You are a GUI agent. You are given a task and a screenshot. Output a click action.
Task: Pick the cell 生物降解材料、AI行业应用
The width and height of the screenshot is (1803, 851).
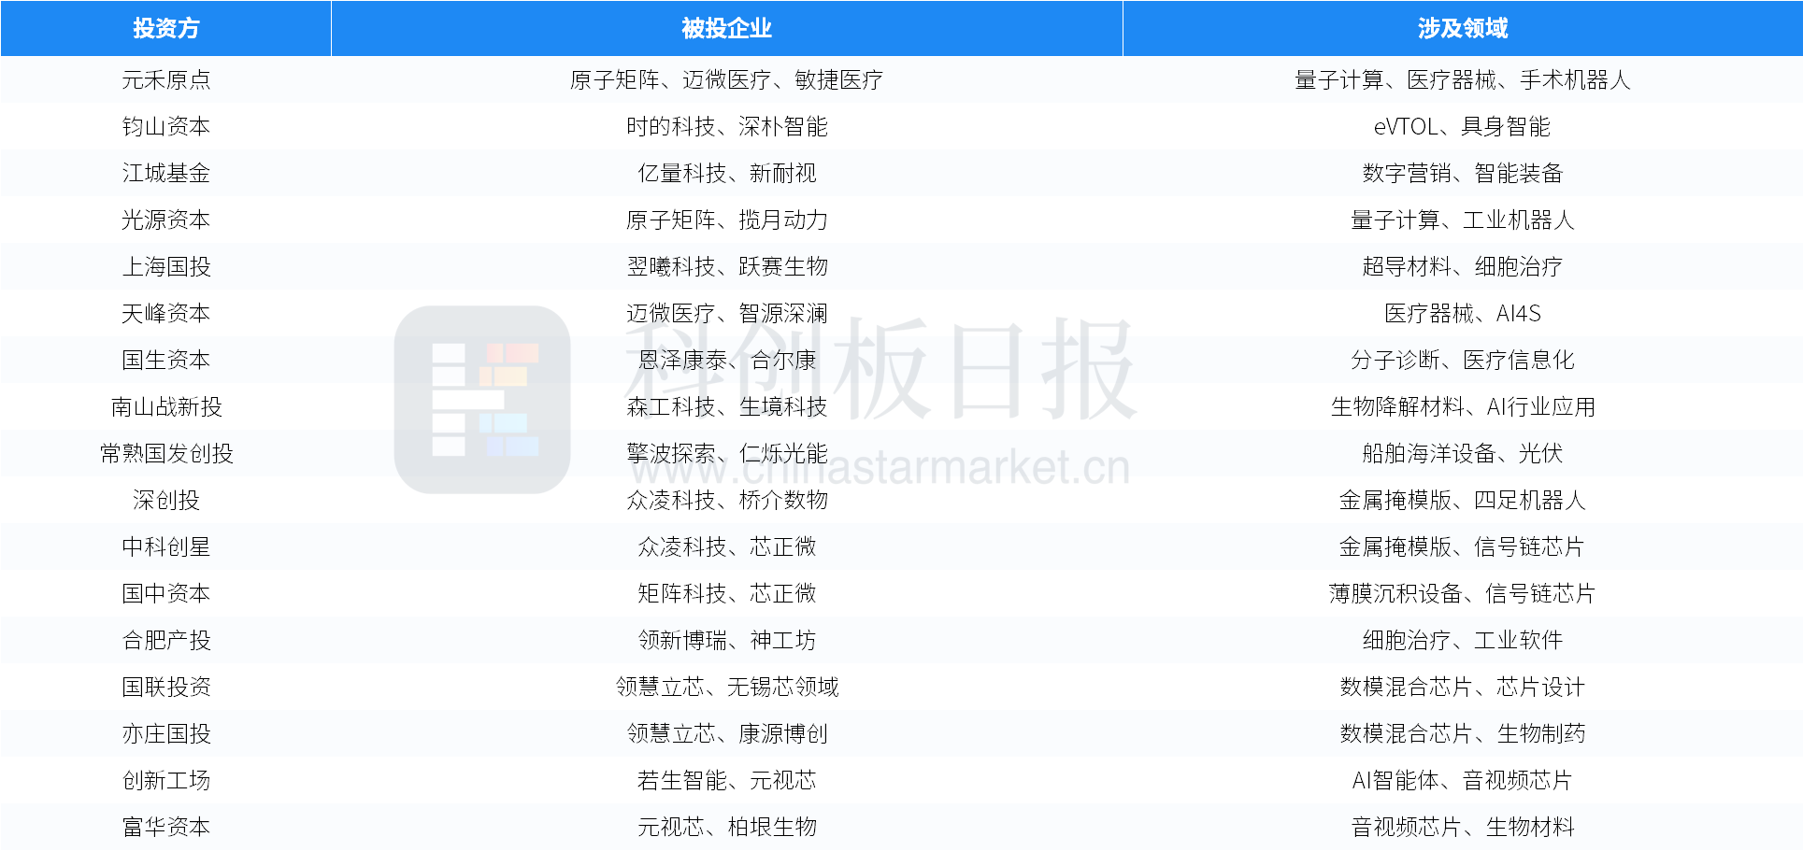point(1463,406)
